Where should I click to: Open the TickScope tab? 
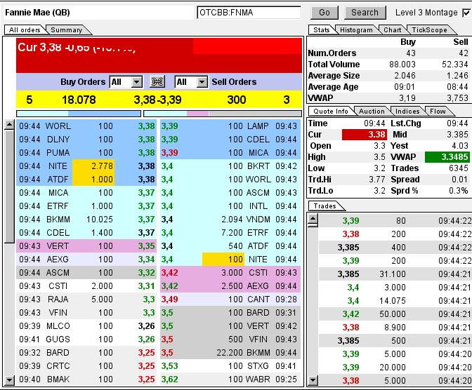pyautogui.click(x=430, y=29)
